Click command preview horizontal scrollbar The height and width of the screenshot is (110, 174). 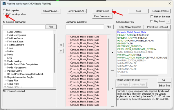pyautogui.click(x=139, y=75)
